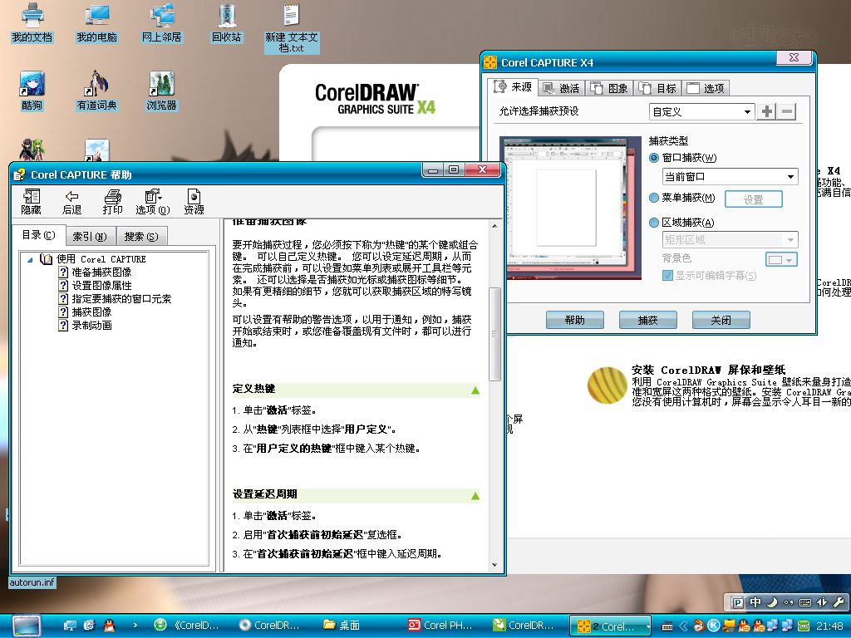Collapse the 使用 Corel CAPTURE tree node
This screenshot has height=638, width=851.
(30, 260)
